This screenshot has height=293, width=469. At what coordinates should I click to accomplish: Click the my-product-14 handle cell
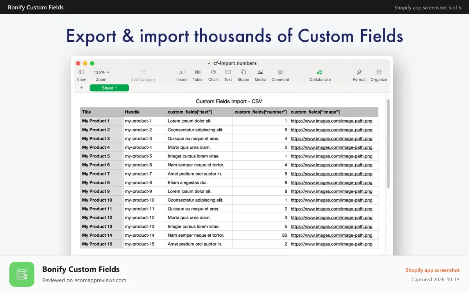[x=145, y=235]
